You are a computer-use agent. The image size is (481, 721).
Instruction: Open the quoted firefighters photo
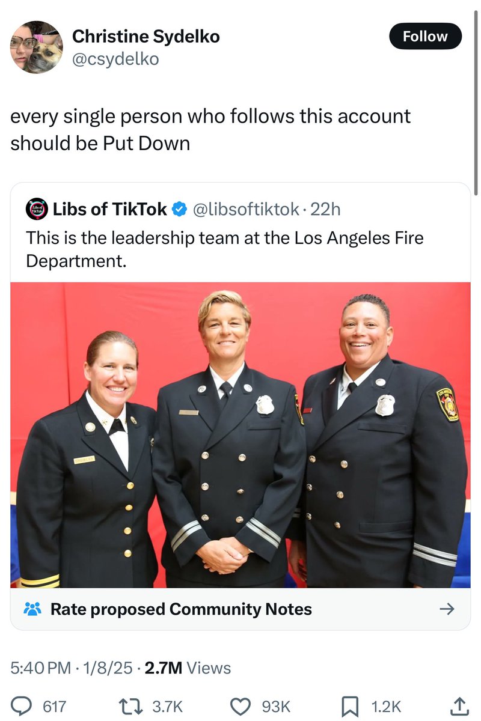(240, 435)
